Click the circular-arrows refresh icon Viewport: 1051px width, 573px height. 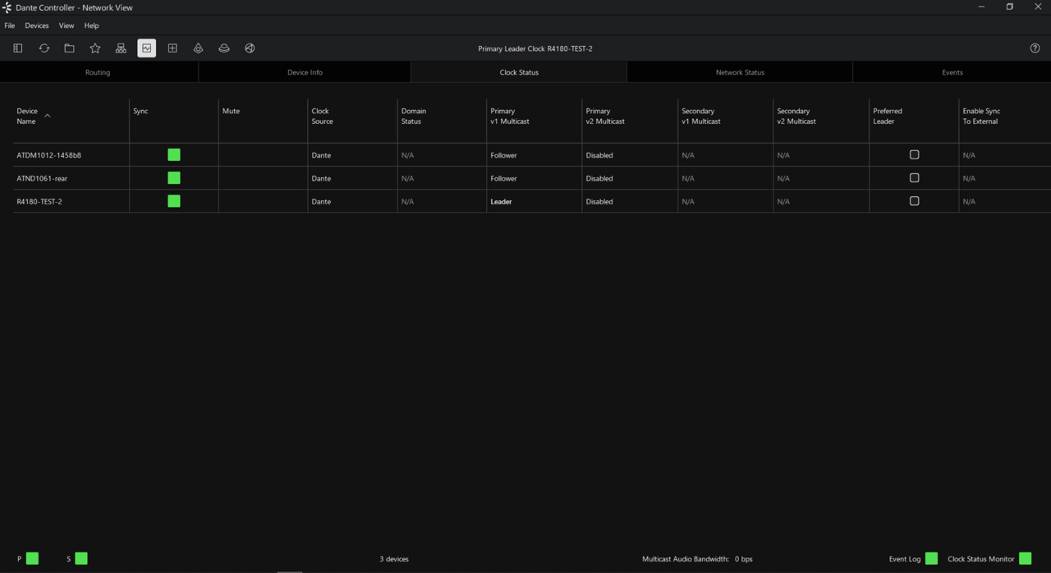pos(44,48)
